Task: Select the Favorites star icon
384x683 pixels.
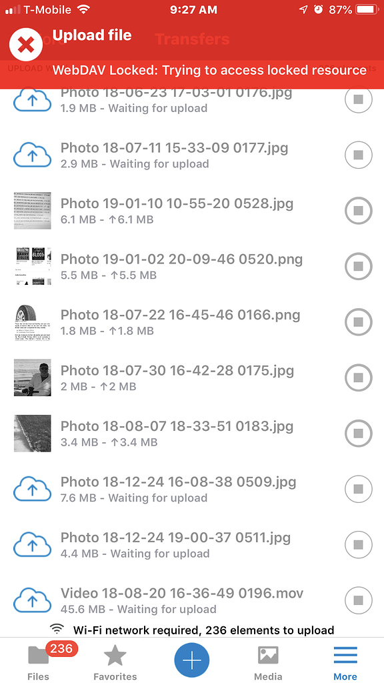Action: [x=115, y=656]
